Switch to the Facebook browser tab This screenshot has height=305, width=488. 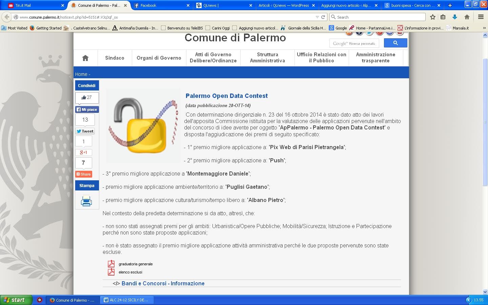click(161, 5)
